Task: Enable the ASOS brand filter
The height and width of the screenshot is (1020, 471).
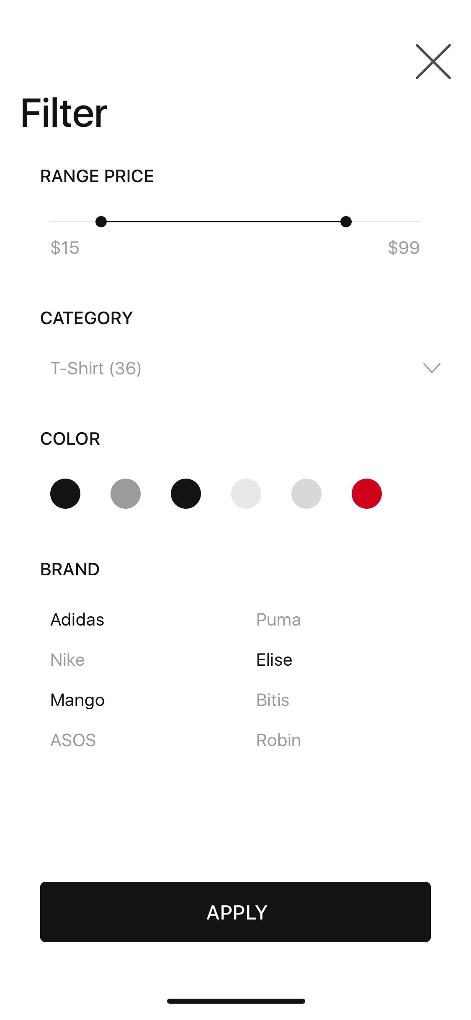Action: [73, 740]
